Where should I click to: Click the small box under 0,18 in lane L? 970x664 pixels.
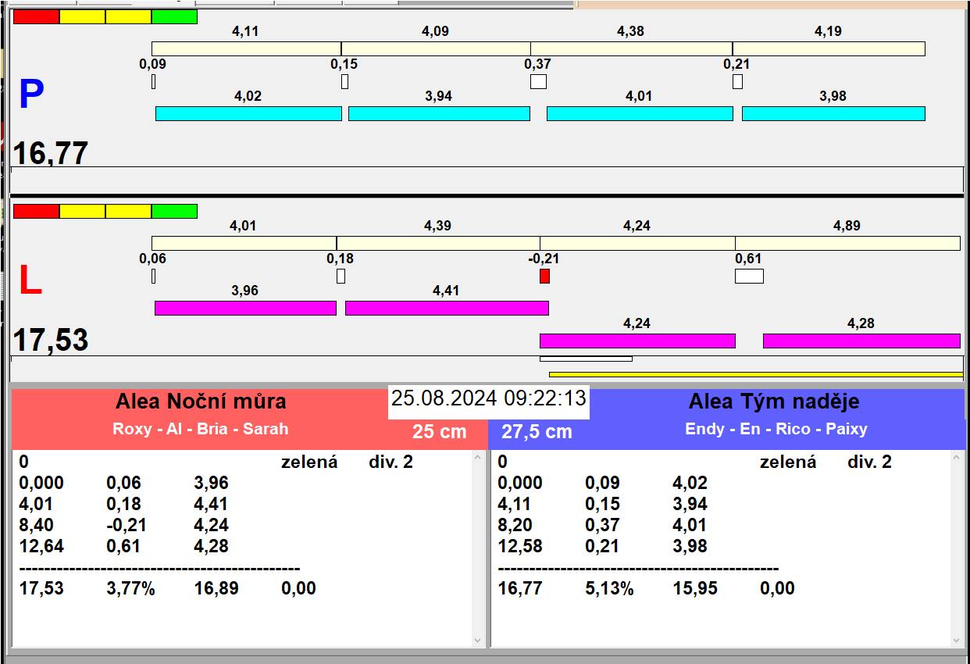(341, 276)
